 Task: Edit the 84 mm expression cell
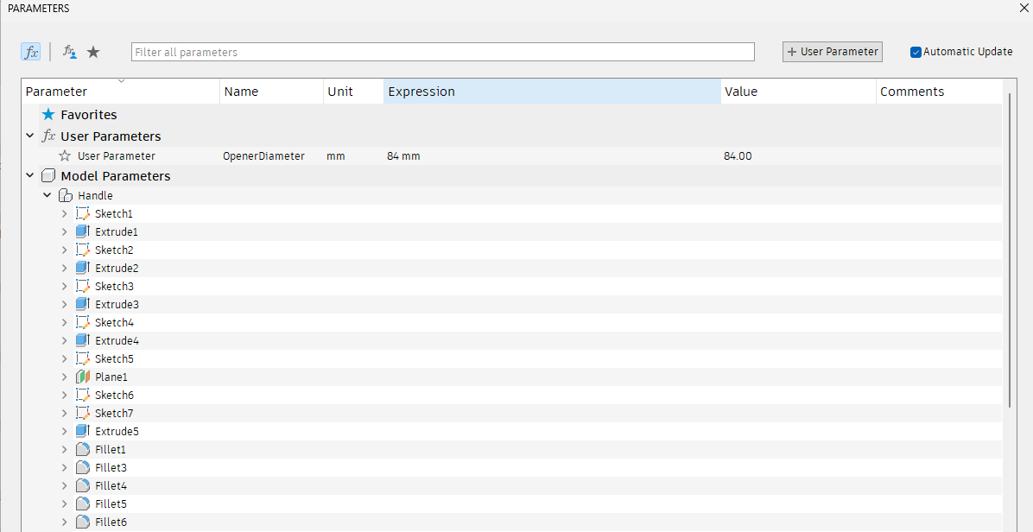(552, 156)
